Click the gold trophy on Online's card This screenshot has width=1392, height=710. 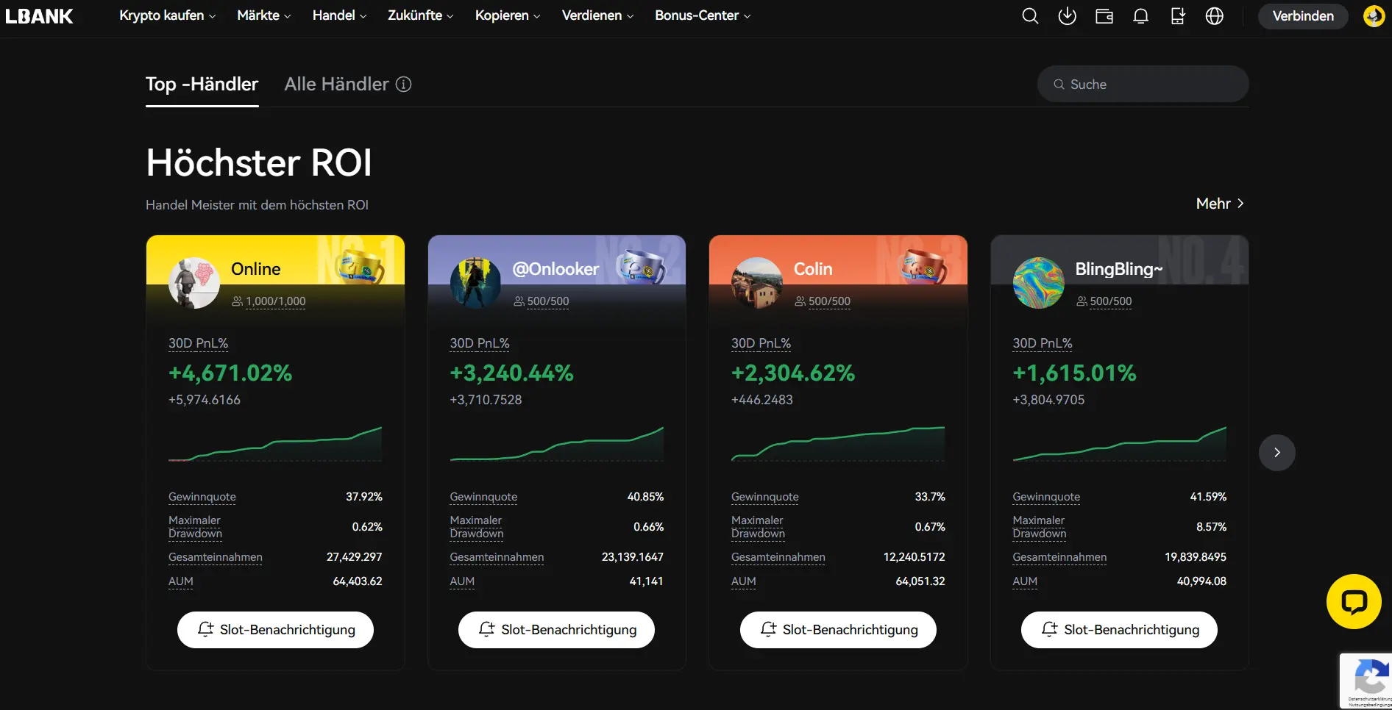360,266
